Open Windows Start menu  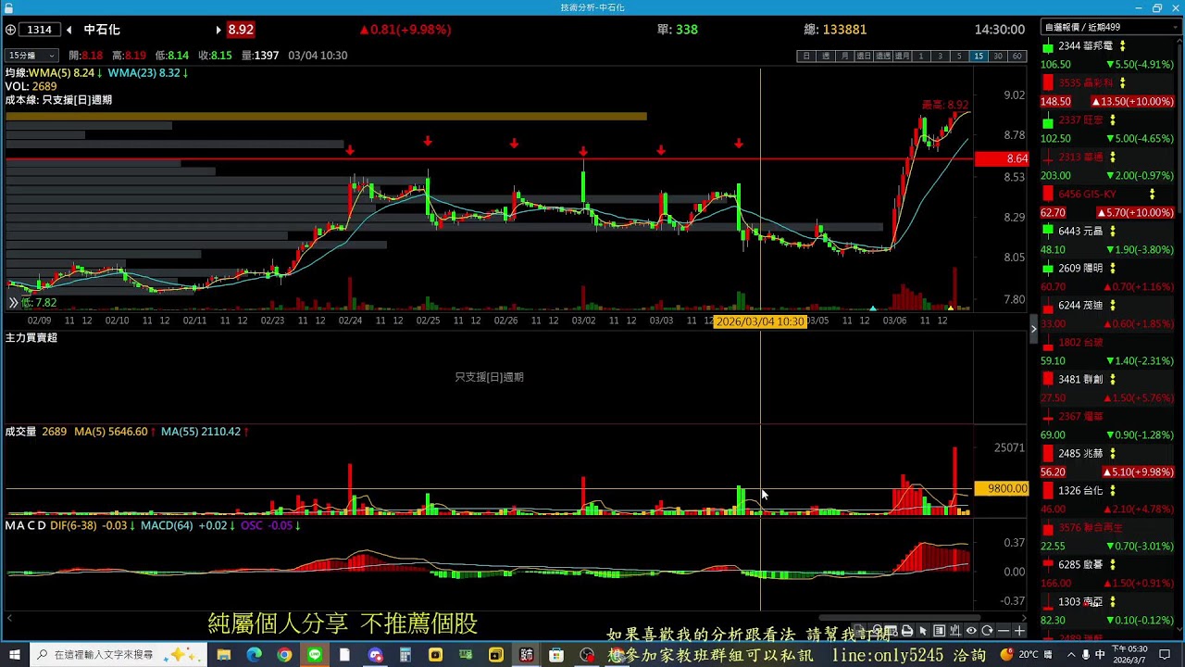pos(14,655)
